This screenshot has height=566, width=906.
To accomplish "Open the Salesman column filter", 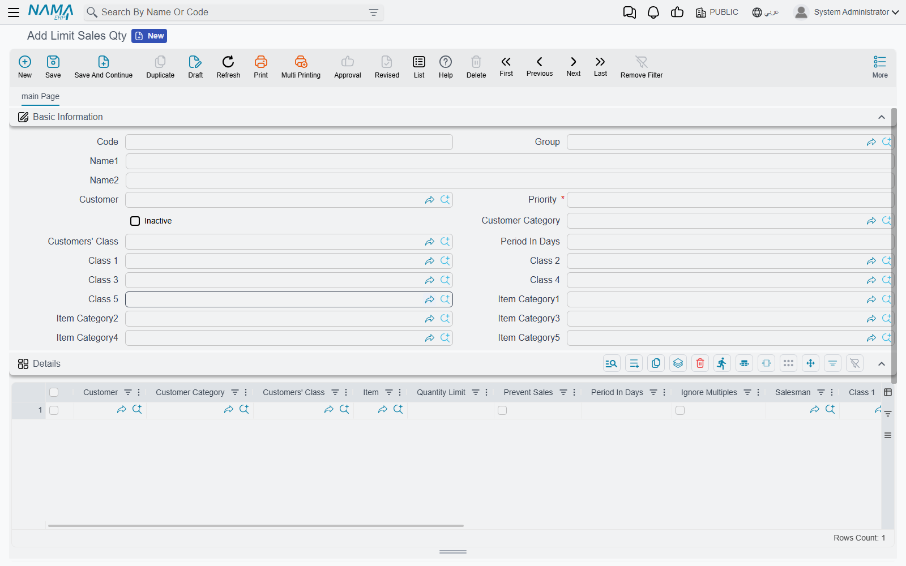I will coord(821,392).
